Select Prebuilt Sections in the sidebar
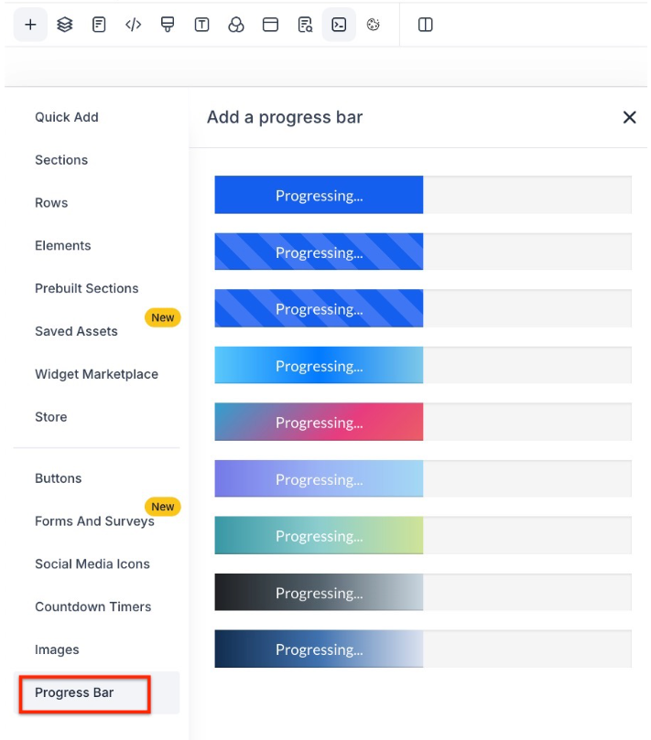This screenshot has width=651, height=740. [x=87, y=288]
